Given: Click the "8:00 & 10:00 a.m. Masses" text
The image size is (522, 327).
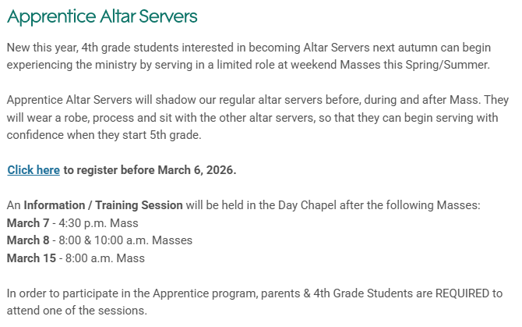Looking at the screenshot, I should point(125,240).
